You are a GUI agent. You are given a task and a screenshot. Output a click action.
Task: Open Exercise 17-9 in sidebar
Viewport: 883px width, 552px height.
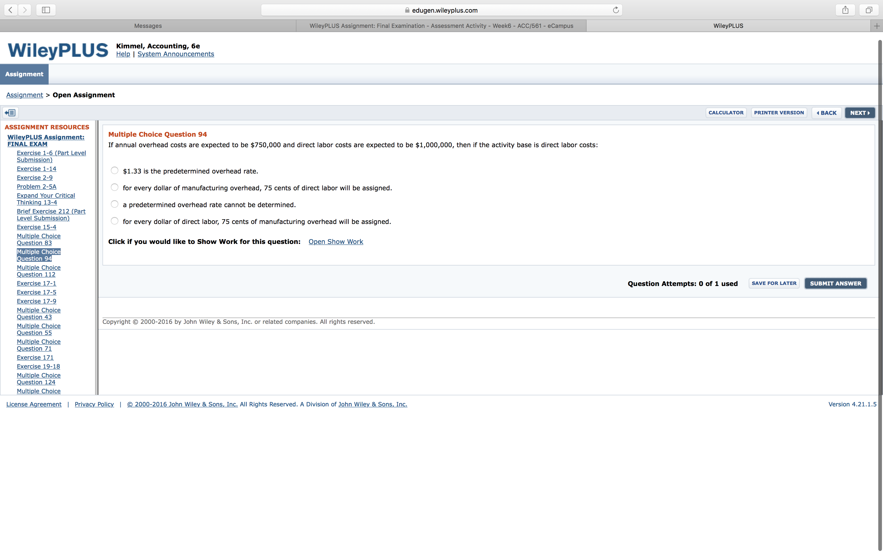point(37,301)
